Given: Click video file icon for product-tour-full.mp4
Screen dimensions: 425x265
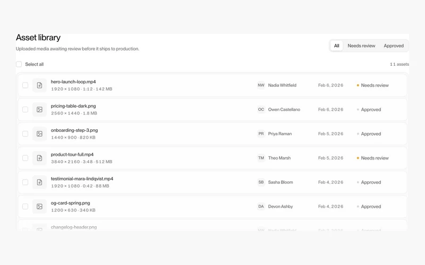Looking at the screenshot, I should [x=39, y=158].
